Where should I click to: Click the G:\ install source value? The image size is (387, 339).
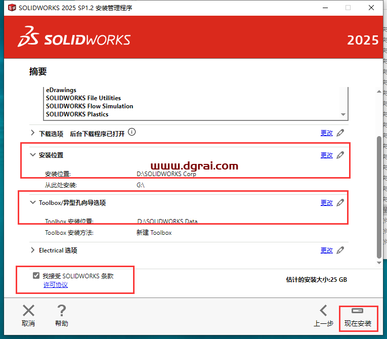click(141, 185)
